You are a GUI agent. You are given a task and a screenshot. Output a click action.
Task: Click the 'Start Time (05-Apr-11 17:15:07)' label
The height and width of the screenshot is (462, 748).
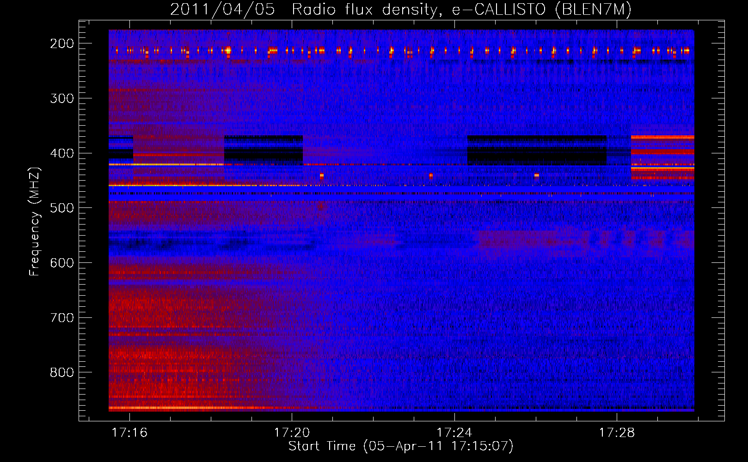(x=401, y=446)
